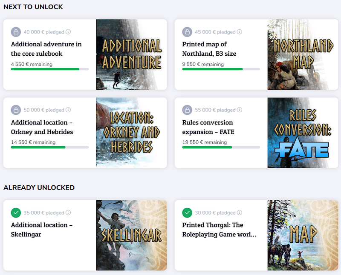Viewport: 341px width, 275px height.
Task: Click info icon next to 50 000 € pledged
Action: pos(68,110)
